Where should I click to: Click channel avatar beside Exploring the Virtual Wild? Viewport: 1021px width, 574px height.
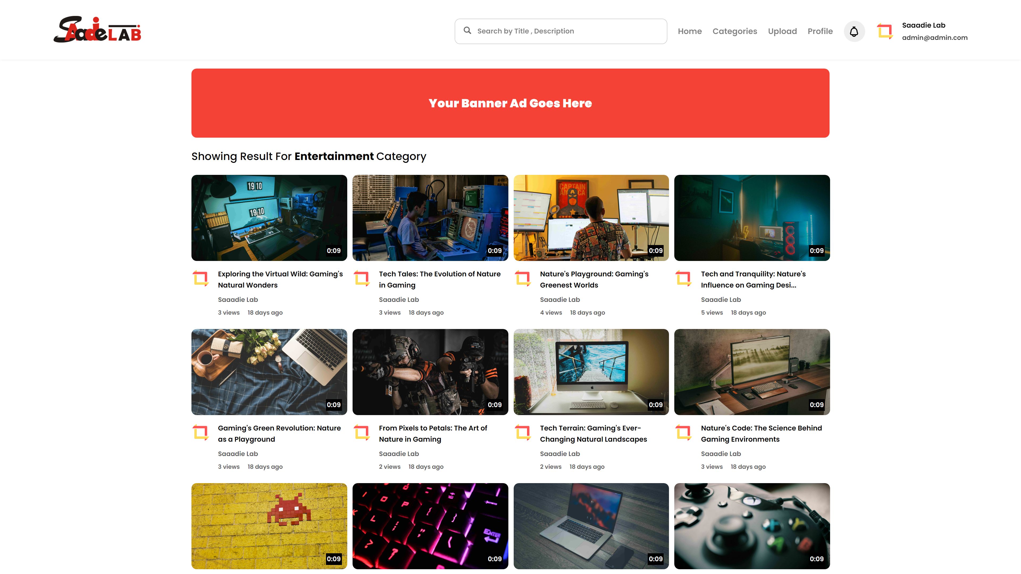pos(201,278)
